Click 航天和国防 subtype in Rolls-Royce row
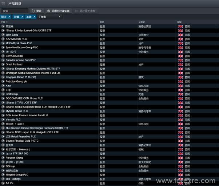Image resolution: width=219 pixels, height=186 pixels. point(145,162)
